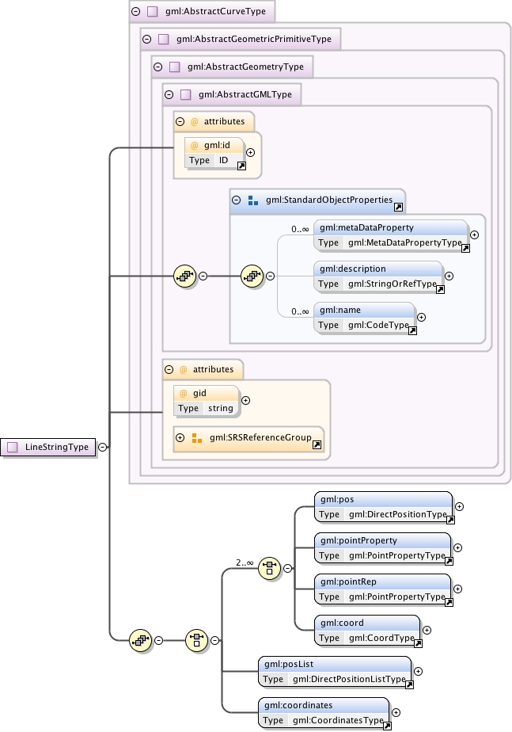Expand the gml:id attribute
This screenshot has height=732, width=512.
(250, 153)
